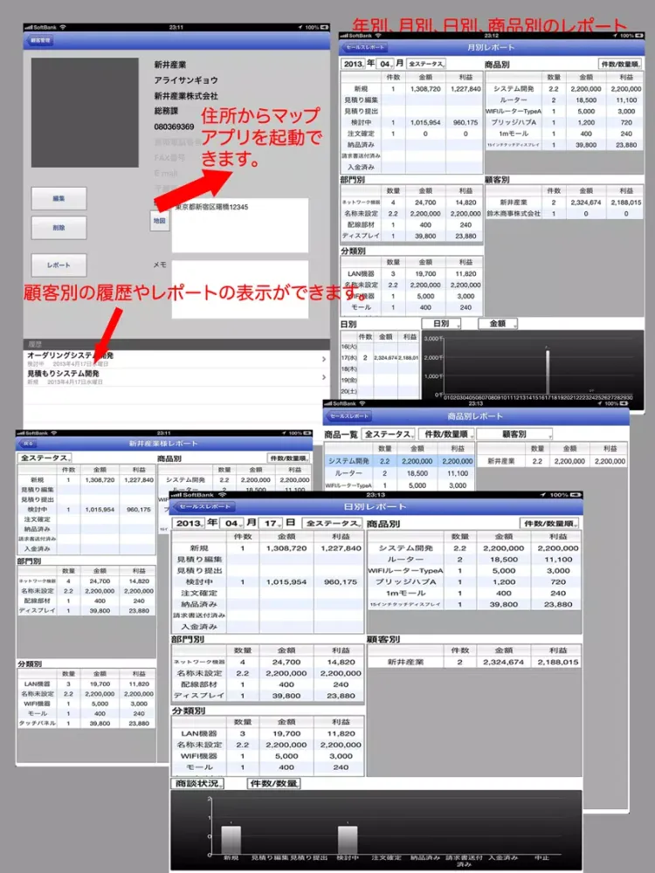Open 商談状況 chart category dropdown
The image size is (655, 873).
(x=198, y=784)
